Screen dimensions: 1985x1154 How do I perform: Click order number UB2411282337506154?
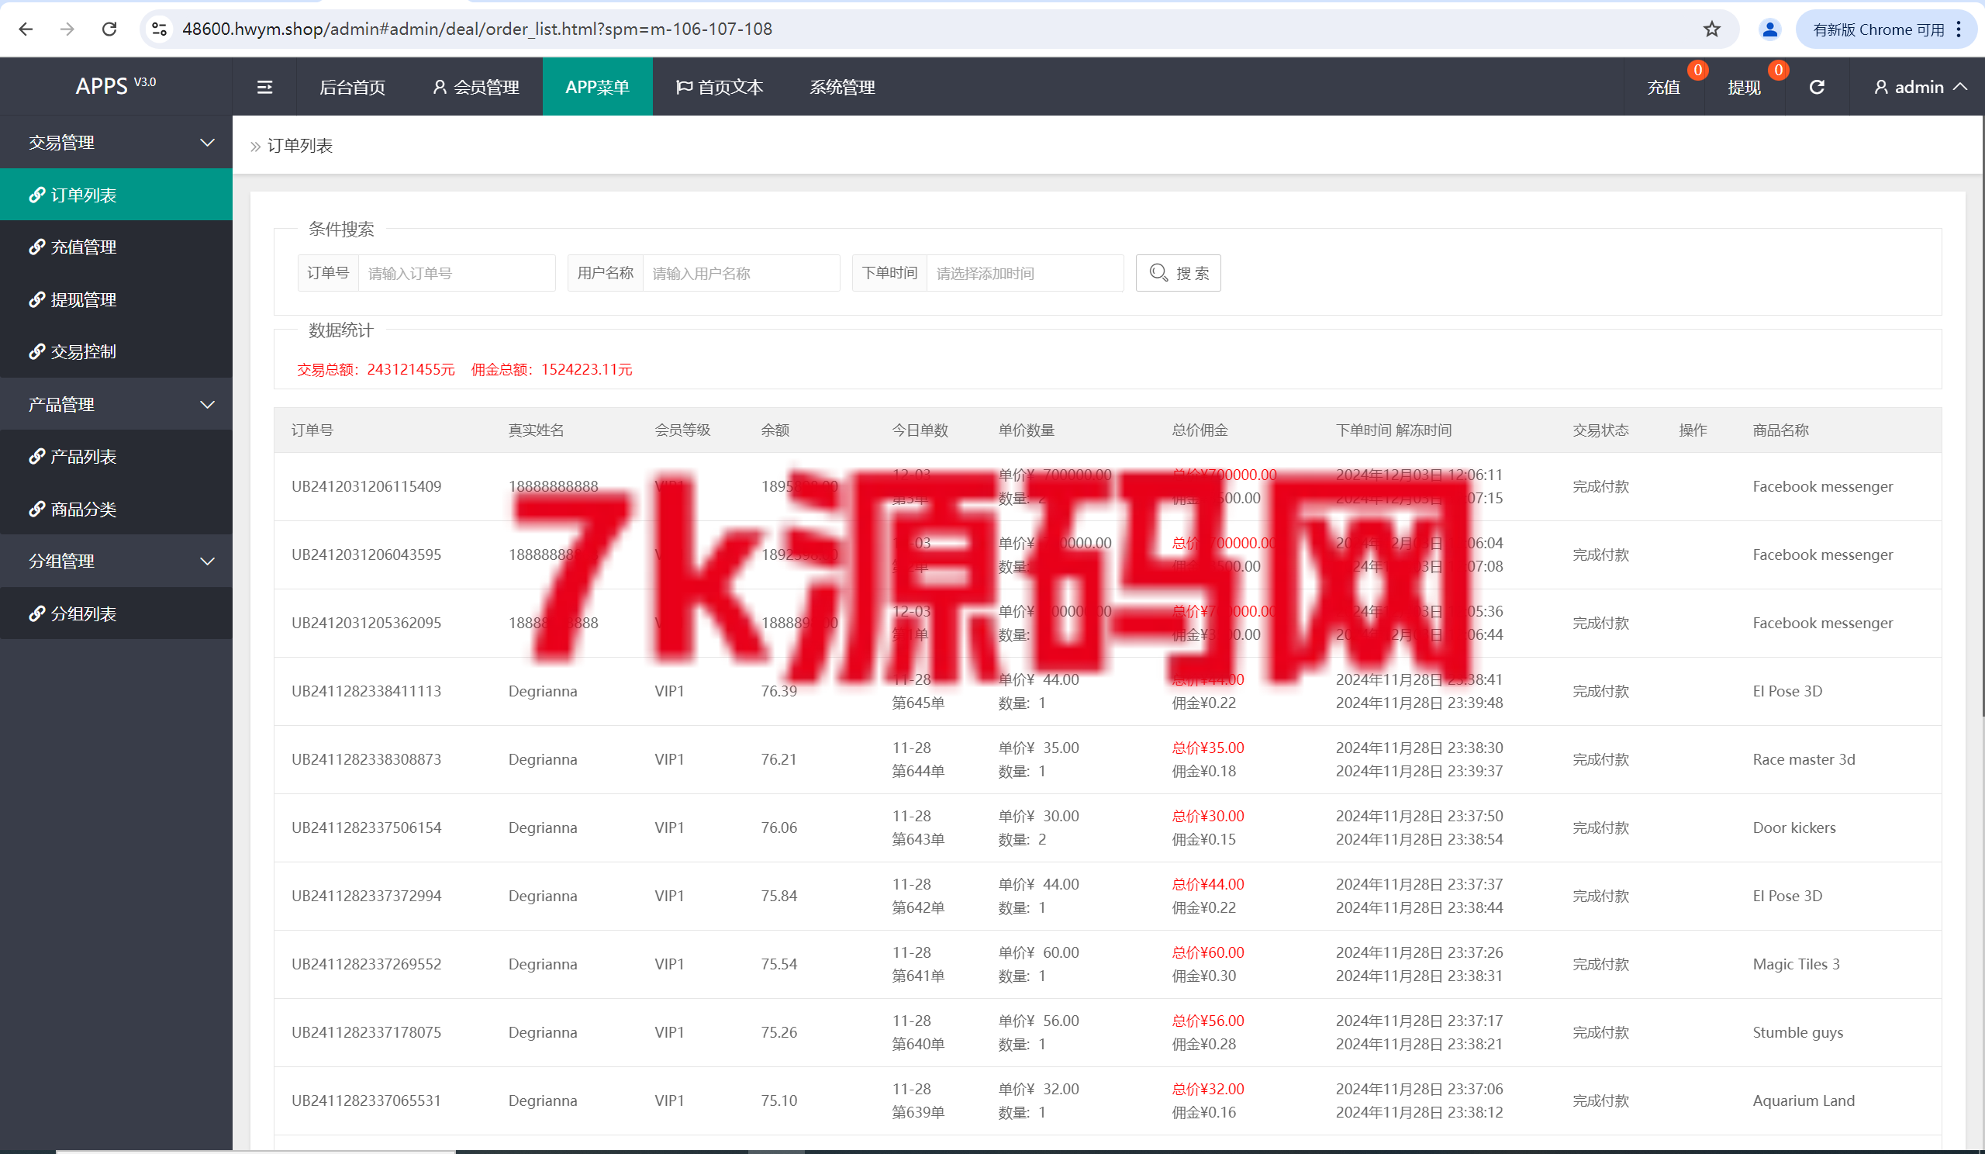click(366, 827)
